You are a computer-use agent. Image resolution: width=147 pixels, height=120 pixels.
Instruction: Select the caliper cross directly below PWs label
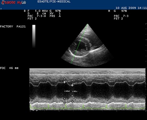pos(72,102)
